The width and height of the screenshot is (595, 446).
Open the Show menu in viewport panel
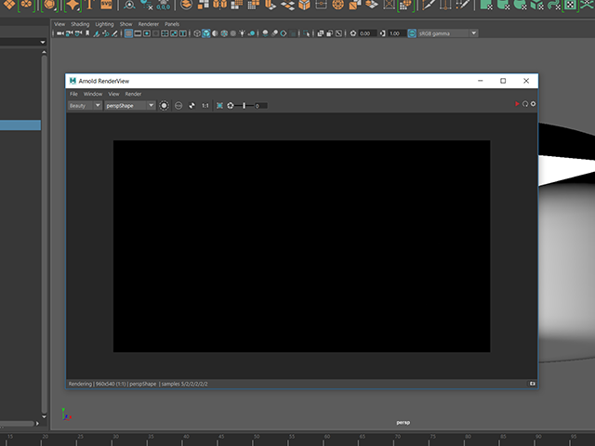click(126, 24)
